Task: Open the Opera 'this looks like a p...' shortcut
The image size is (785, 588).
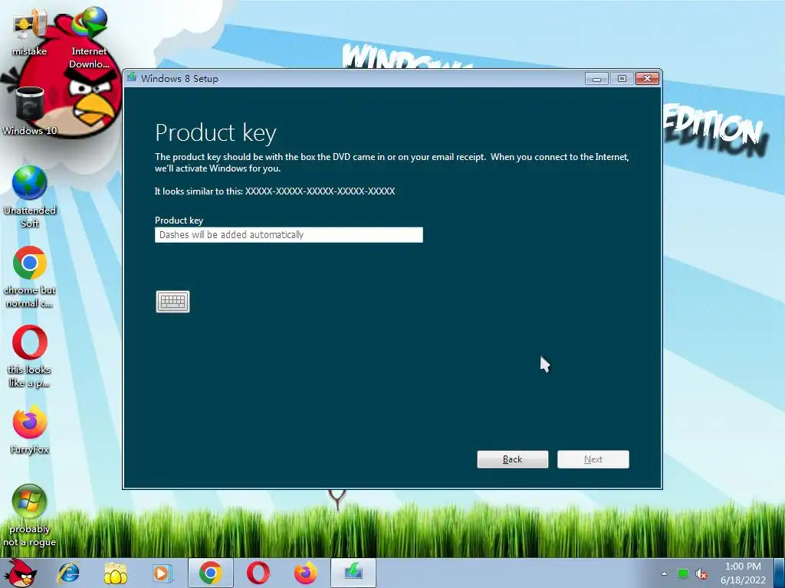Action: [30, 356]
